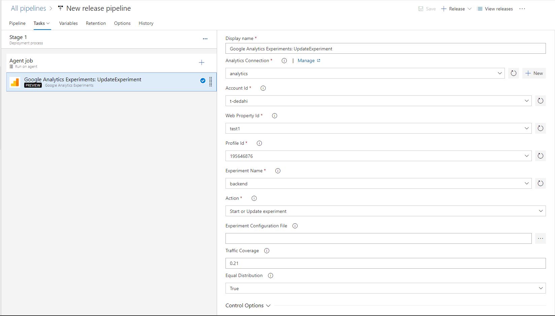The width and height of the screenshot is (555, 316).
Task: Create a New analytics connection
Action: (534, 73)
